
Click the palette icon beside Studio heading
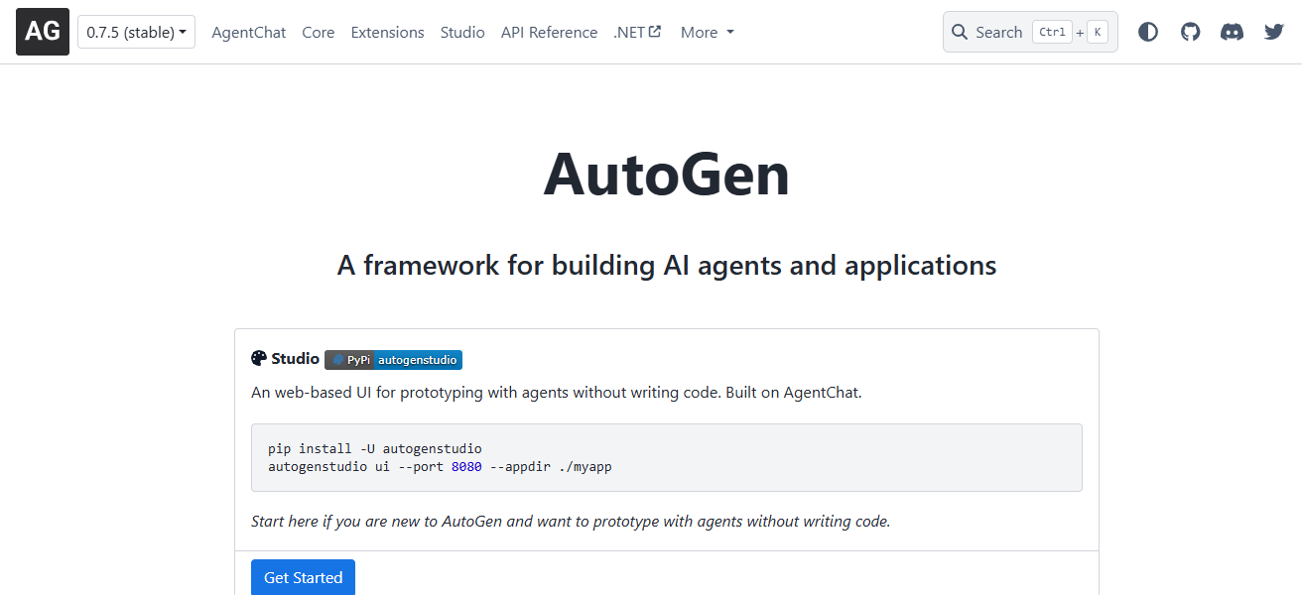[259, 358]
